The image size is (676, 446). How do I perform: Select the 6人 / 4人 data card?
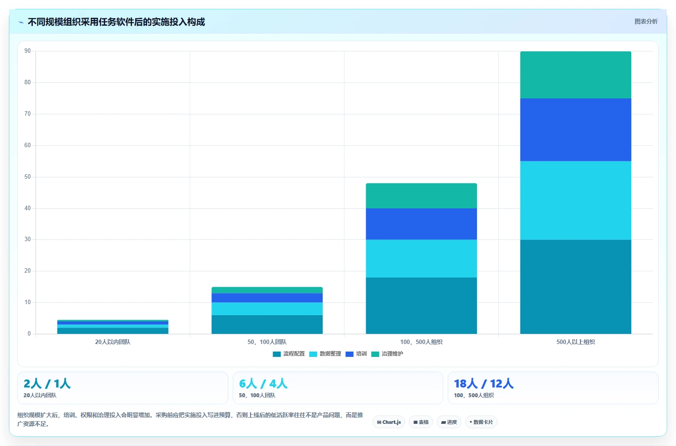pyautogui.click(x=338, y=388)
